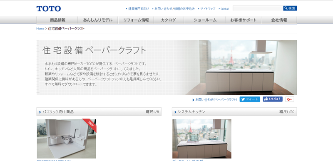The width and height of the screenshot is (333, 161).
Task: Click the magnifier search button (検索)
Action: pyautogui.click(x=290, y=8)
